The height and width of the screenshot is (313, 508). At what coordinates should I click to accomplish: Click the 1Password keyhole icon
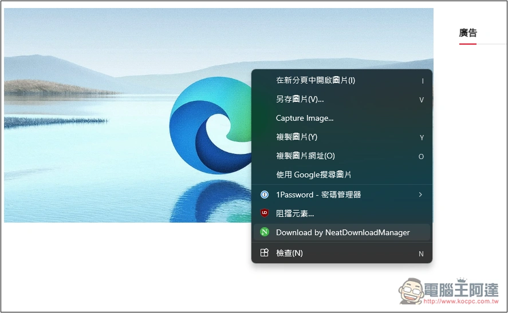[265, 195]
